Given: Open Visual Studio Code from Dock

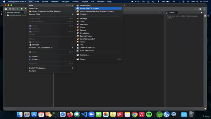Looking at the screenshot, I should 84,114.
